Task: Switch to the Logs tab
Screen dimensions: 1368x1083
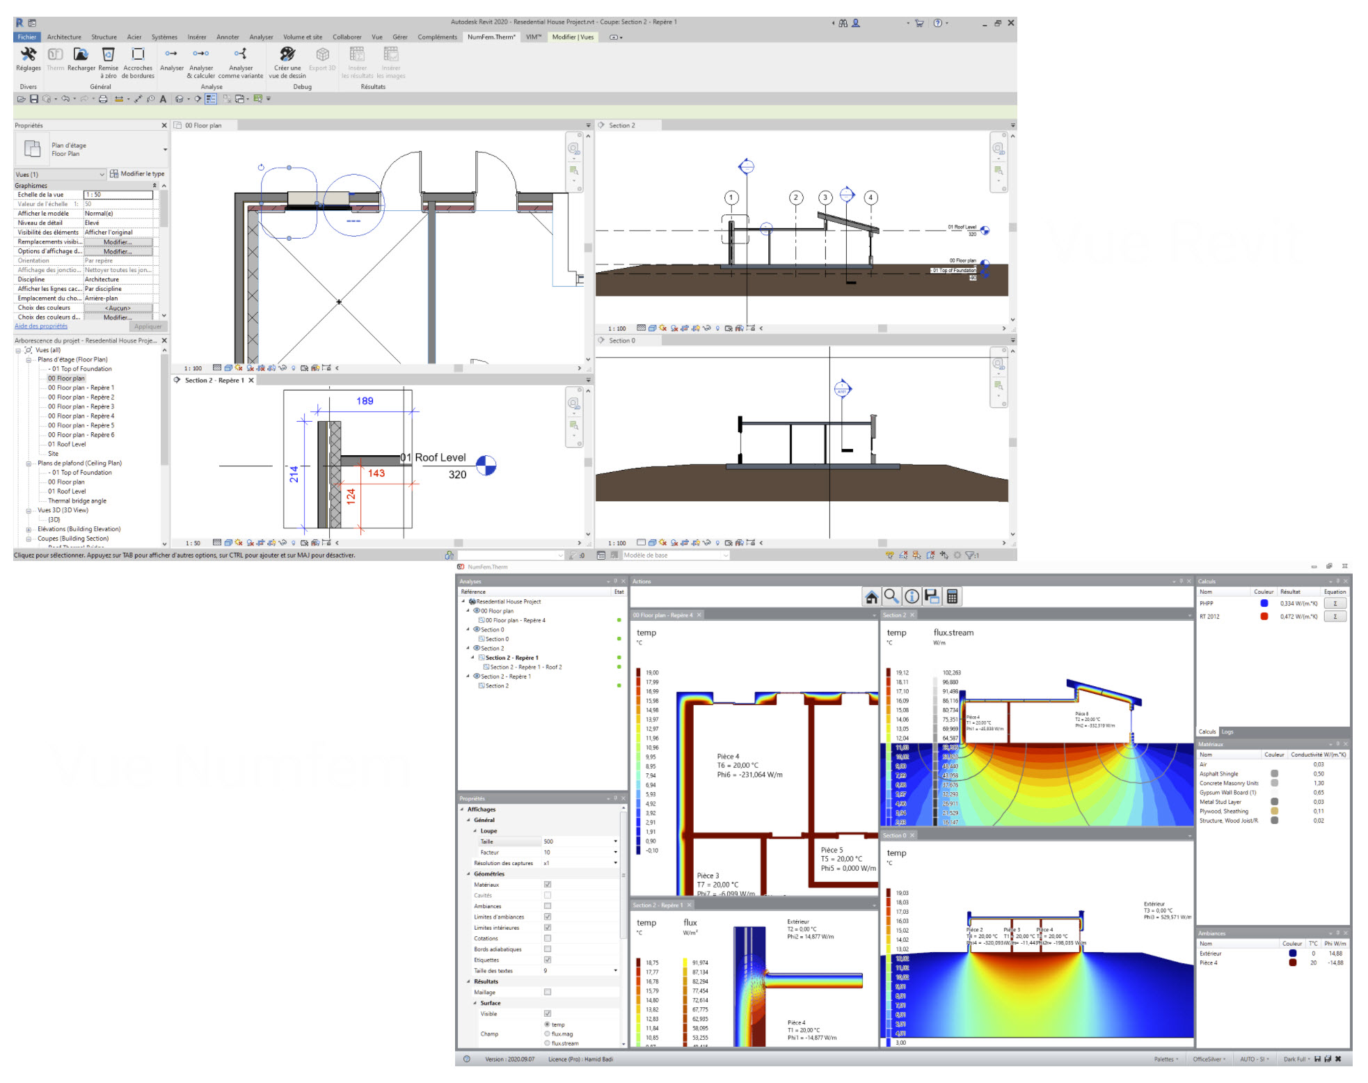Action: [x=1227, y=732]
